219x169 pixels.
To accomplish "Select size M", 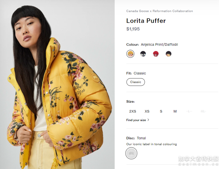I will click(x=175, y=111).
